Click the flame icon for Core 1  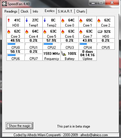click(81, 20)
